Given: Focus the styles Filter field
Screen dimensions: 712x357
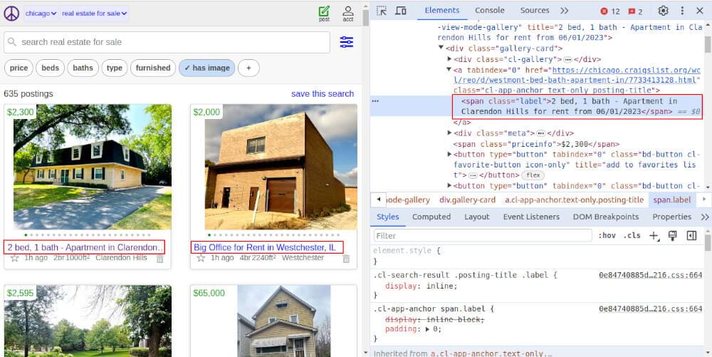Looking at the screenshot, I should coord(483,235).
